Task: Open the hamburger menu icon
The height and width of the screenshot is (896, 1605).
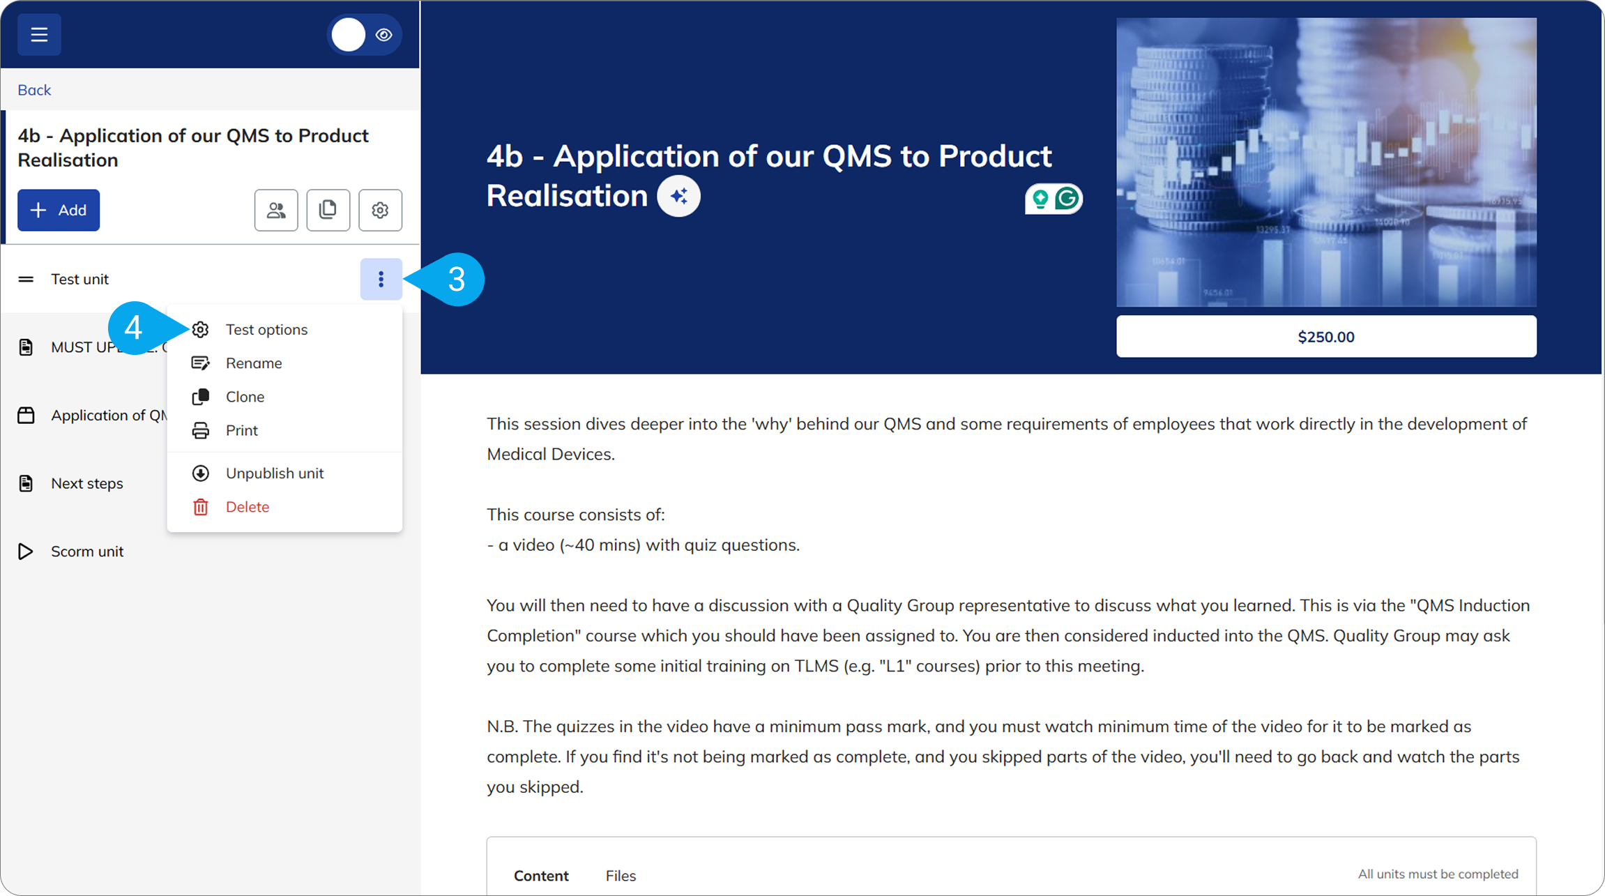Action: pyautogui.click(x=39, y=34)
